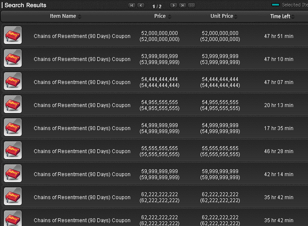This screenshot has width=308, height=226.
Task: Select coupon name with 47 hr 51 min left
Action: click(x=82, y=36)
